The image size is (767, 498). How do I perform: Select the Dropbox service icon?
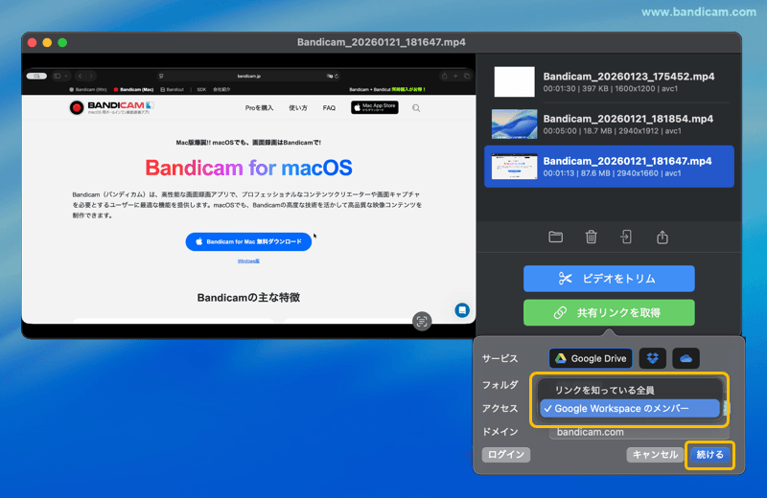653,358
